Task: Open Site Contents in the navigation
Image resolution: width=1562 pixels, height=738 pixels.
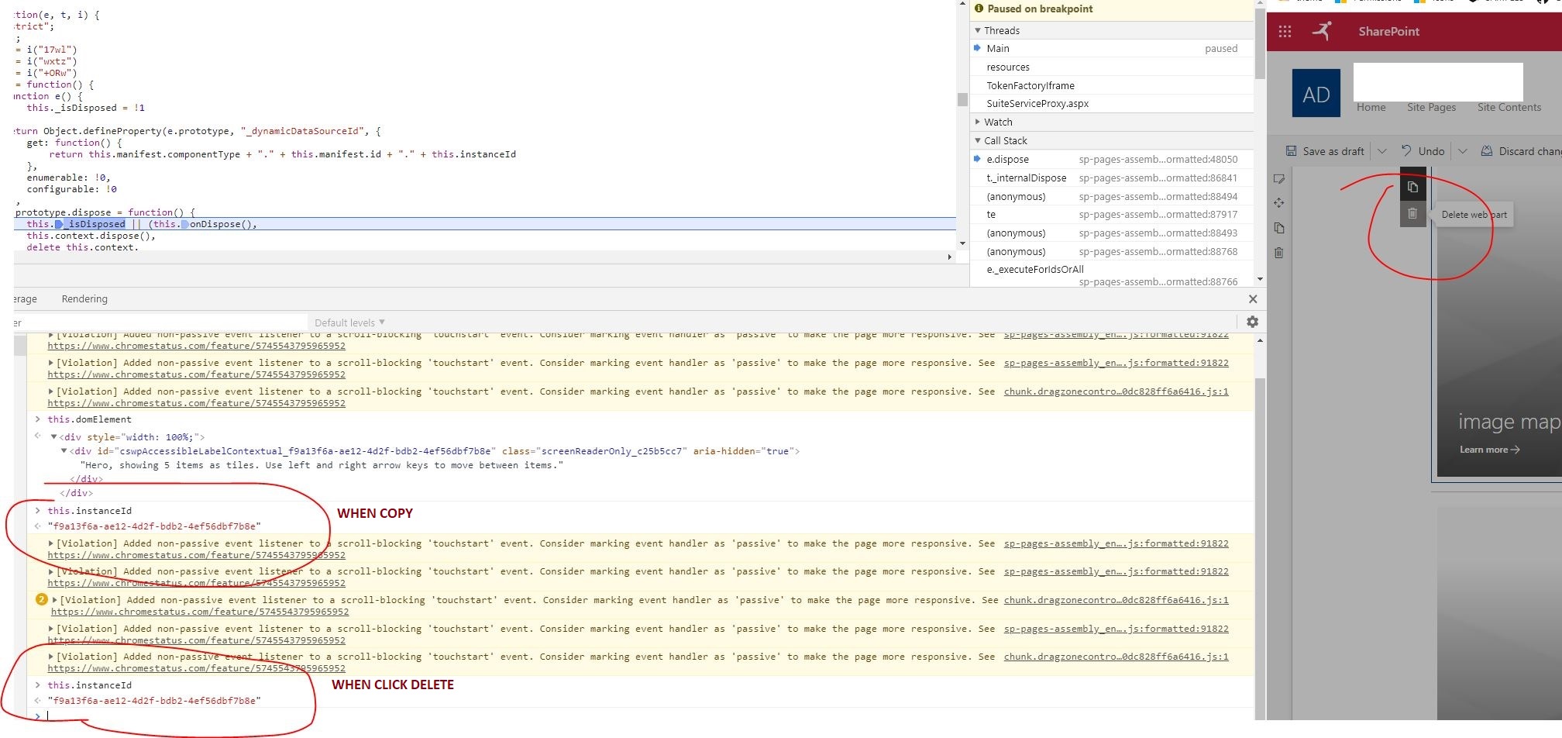Action: click(x=1508, y=107)
